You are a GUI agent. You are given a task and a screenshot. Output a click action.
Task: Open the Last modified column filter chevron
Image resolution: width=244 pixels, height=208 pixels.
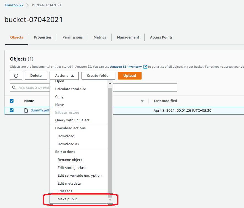pyautogui.click(x=142, y=101)
